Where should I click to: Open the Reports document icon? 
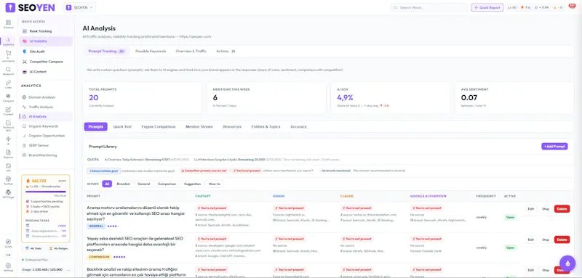click(x=8, y=154)
